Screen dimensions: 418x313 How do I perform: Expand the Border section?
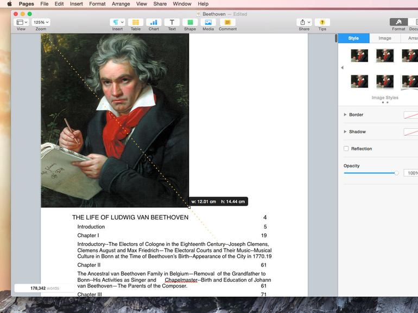345,115
